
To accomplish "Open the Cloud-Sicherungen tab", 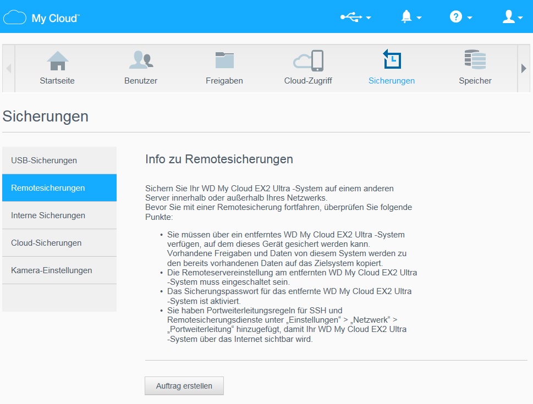I will tap(59, 243).
